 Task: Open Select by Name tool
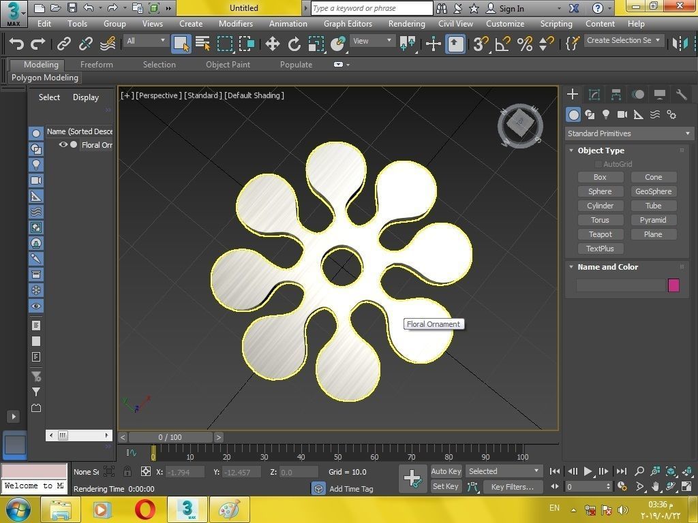tap(202, 44)
